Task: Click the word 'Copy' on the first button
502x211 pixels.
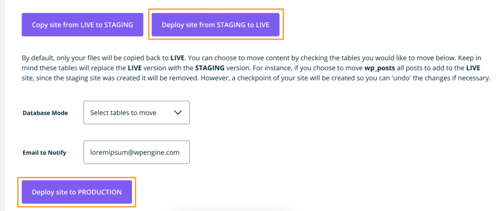Action: [41, 25]
